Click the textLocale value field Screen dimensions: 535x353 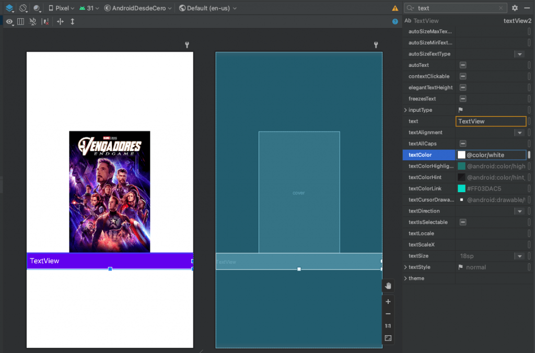pyautogui.click(x=491, y=233)
